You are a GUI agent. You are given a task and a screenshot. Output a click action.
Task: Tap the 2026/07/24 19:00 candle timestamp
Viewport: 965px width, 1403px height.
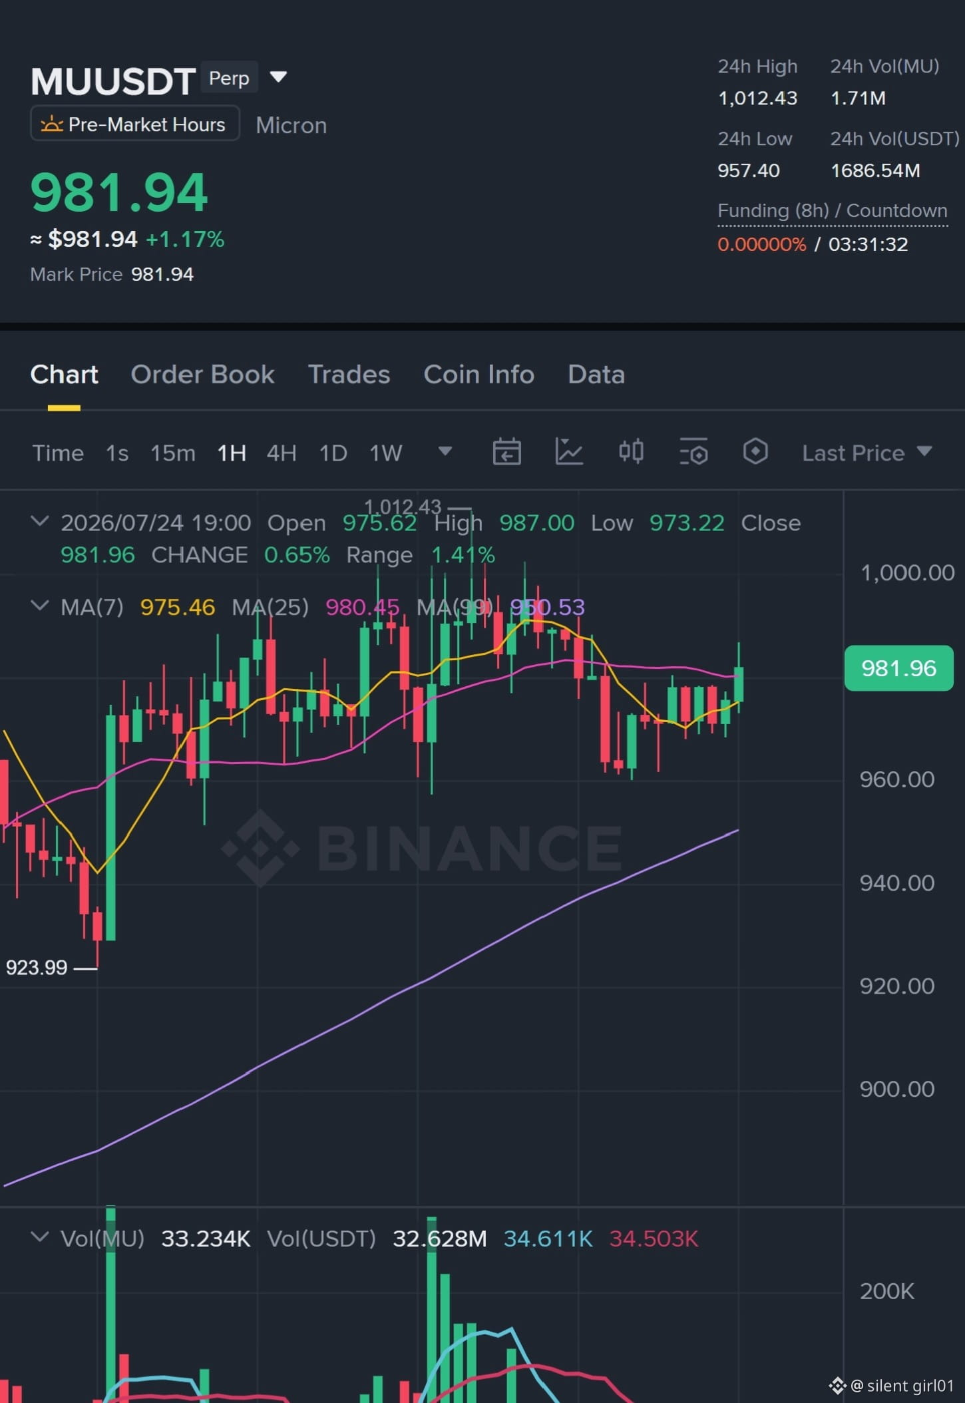coord(156,523)
